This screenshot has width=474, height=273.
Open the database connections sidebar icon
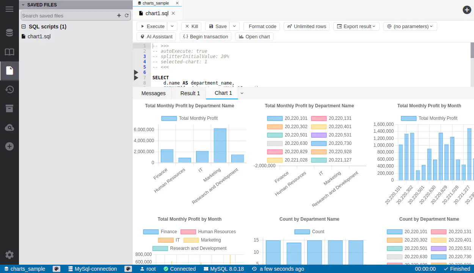tap(9, 33)
